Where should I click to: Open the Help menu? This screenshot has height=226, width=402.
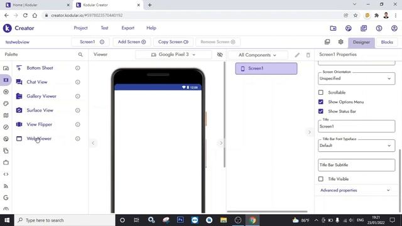[151, 28]
